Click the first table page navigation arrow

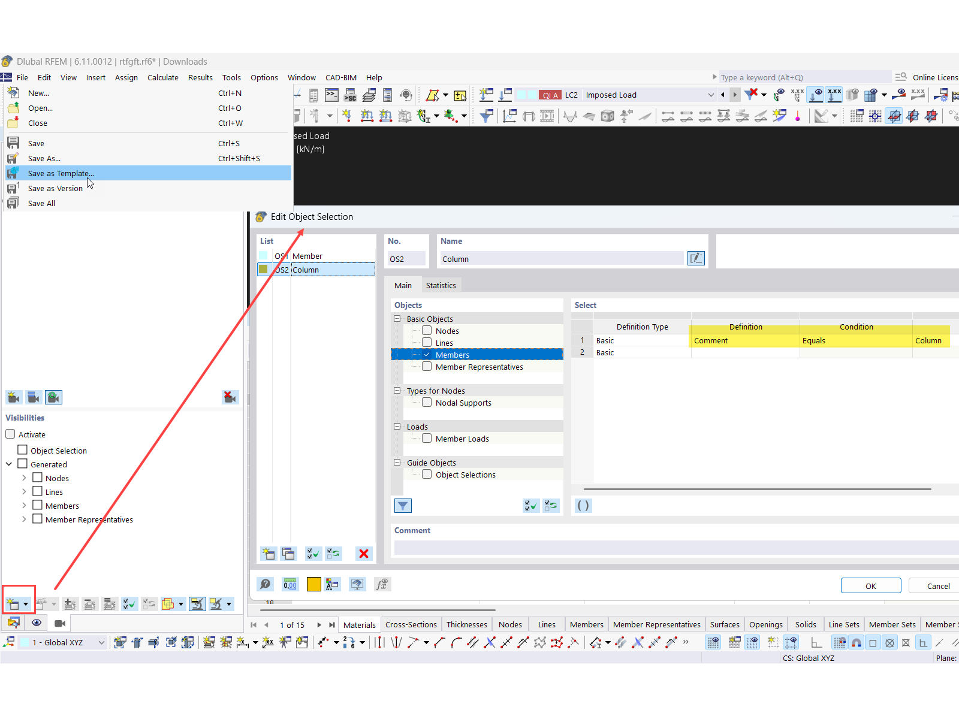click(x=254, y=625)
